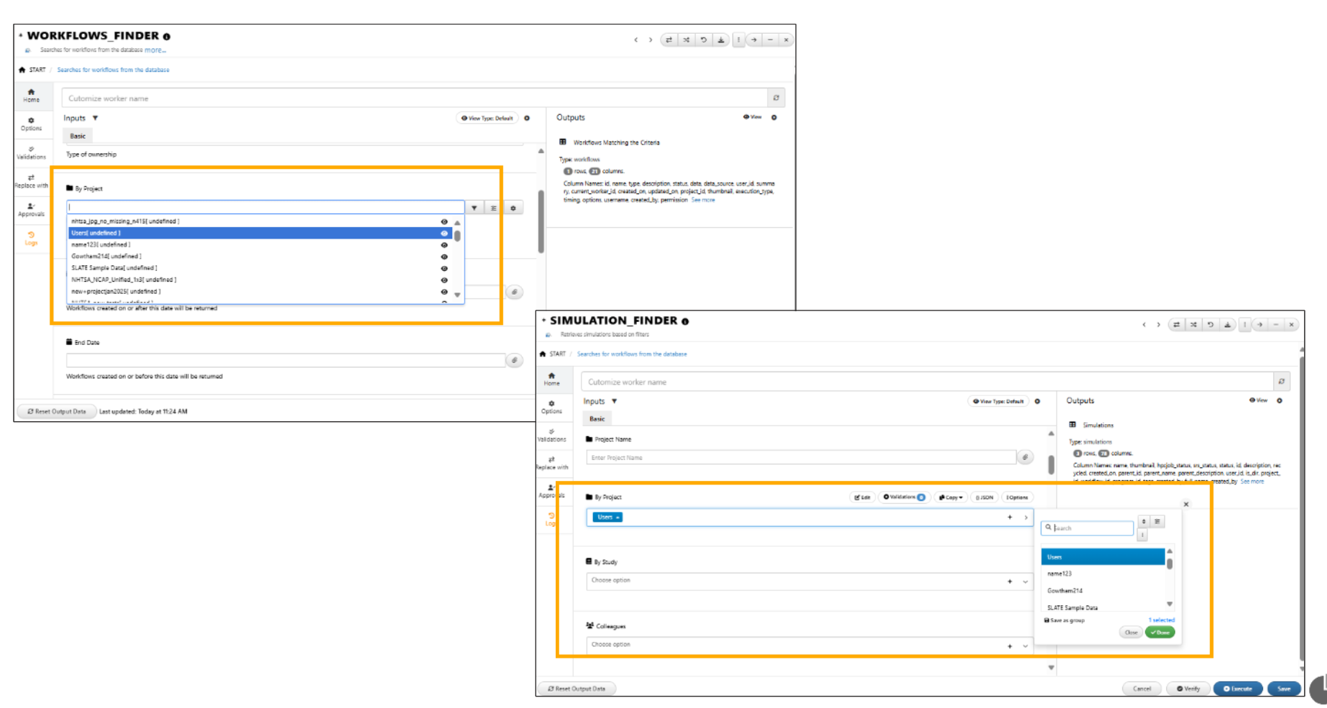Click swap arrows icon in Simulation Finder toolbar
The height and width of the screenshot is (708, 1327).
[x=1177, y=324]
